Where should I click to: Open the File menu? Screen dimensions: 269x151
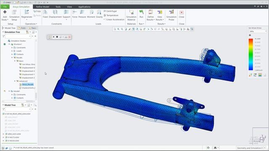5,7
